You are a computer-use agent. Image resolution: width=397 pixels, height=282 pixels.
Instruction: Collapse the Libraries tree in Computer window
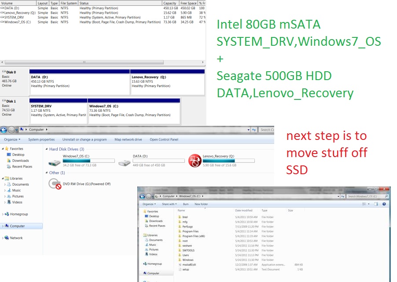pos(3,179)
